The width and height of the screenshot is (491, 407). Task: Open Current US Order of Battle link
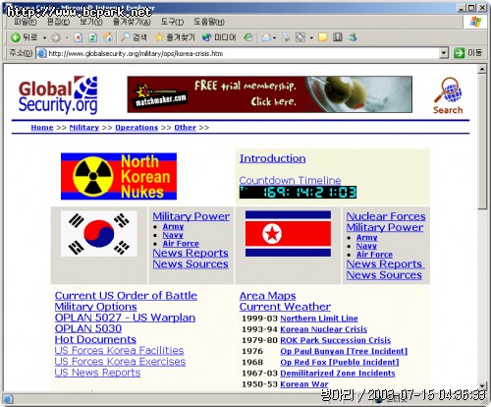pos(126,296)
